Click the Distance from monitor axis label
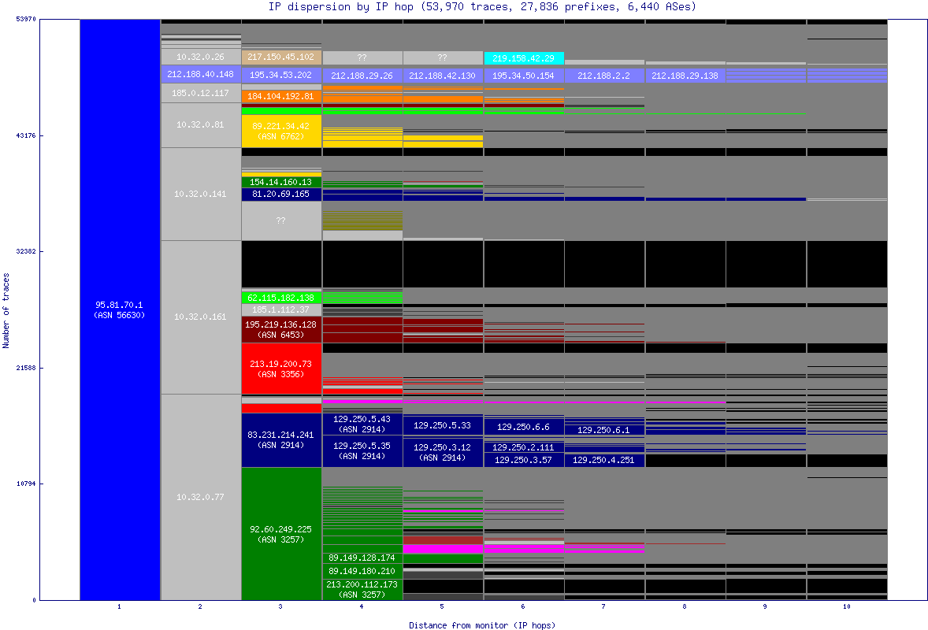Screen dimensions: 928x630 coord(481,624)
